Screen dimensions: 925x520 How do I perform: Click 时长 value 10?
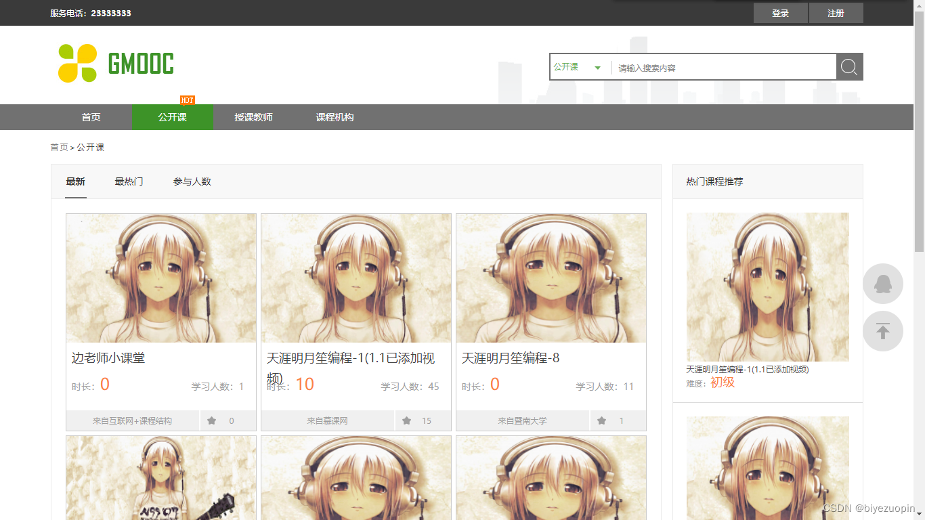305,385
